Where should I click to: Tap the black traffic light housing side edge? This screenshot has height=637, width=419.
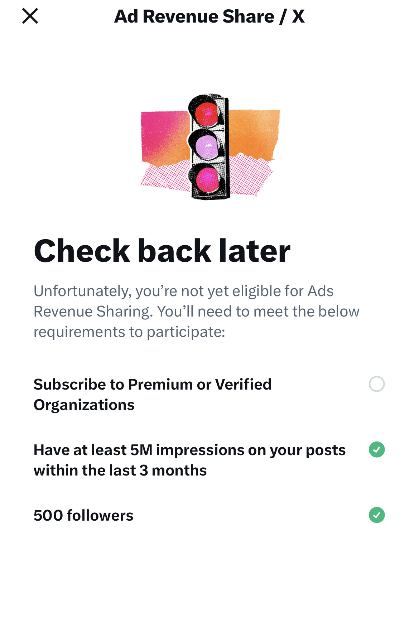pyautogui.click(x=226, y=147)
